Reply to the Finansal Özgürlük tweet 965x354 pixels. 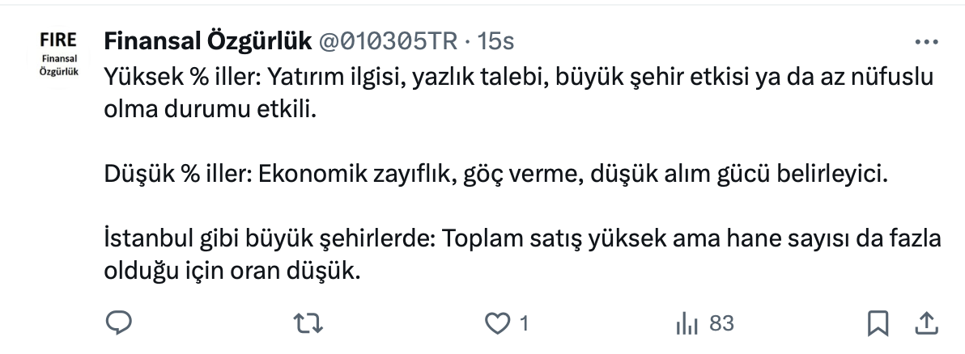[118, 323]
